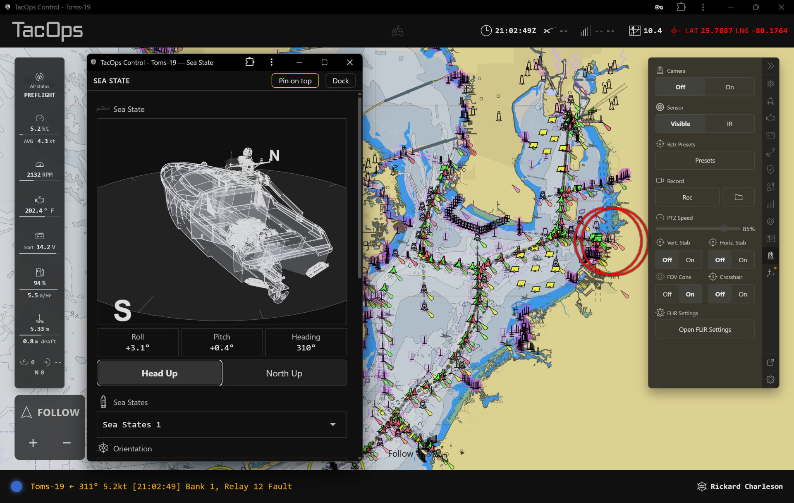Open the three-dot menu in Sea State window
Viewport: 794px width, 503px height.
tap(271, 62)
